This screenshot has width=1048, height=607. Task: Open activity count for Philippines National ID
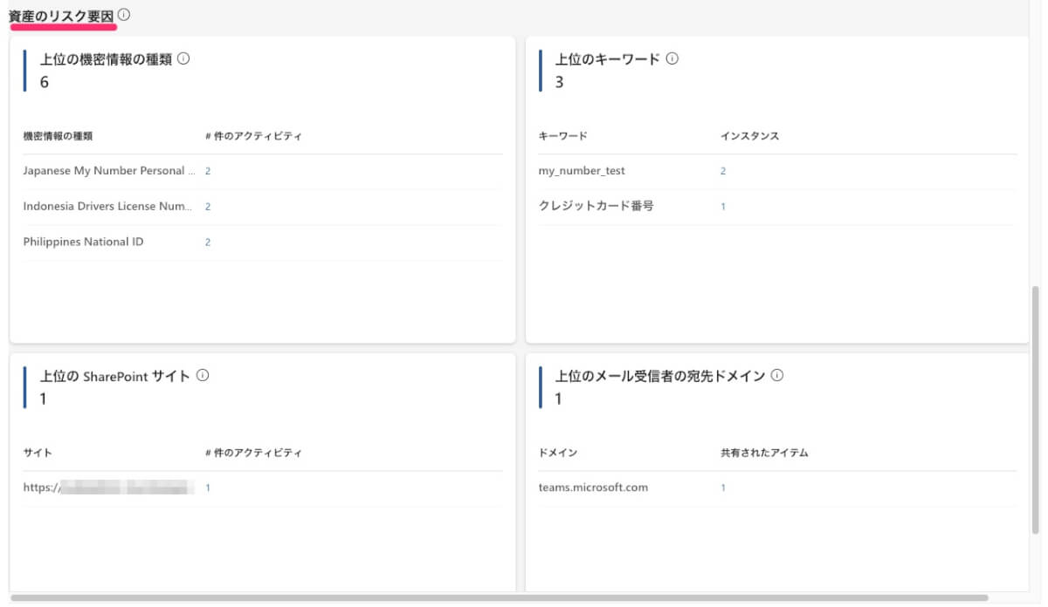pos(208,242)
